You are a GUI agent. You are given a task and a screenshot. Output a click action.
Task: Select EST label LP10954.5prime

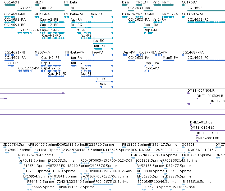(x=36, y=176)
